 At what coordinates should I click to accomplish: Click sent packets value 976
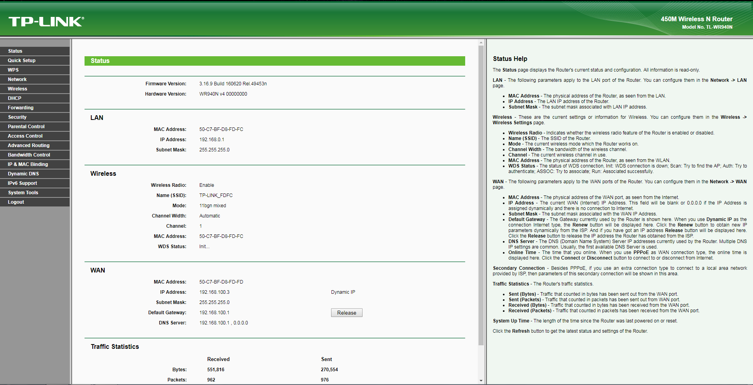(x=325, y=380)
